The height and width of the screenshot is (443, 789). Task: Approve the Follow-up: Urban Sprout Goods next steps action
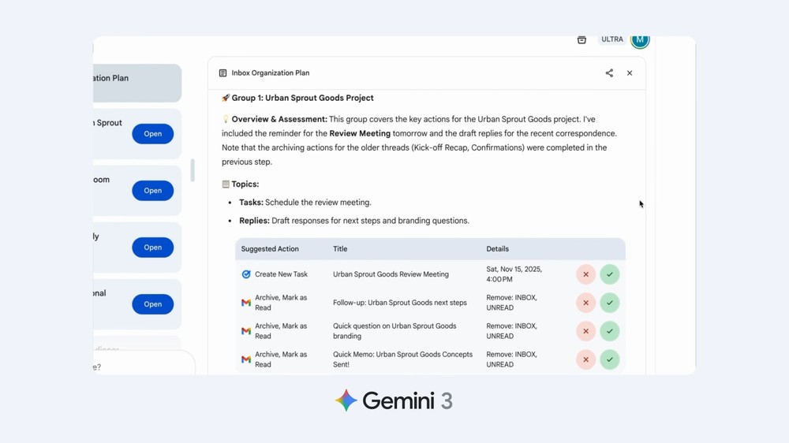(x=609, y=303)
